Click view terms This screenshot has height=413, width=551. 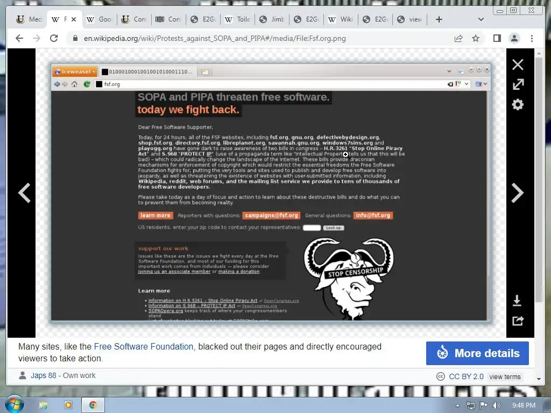(505, 377)
